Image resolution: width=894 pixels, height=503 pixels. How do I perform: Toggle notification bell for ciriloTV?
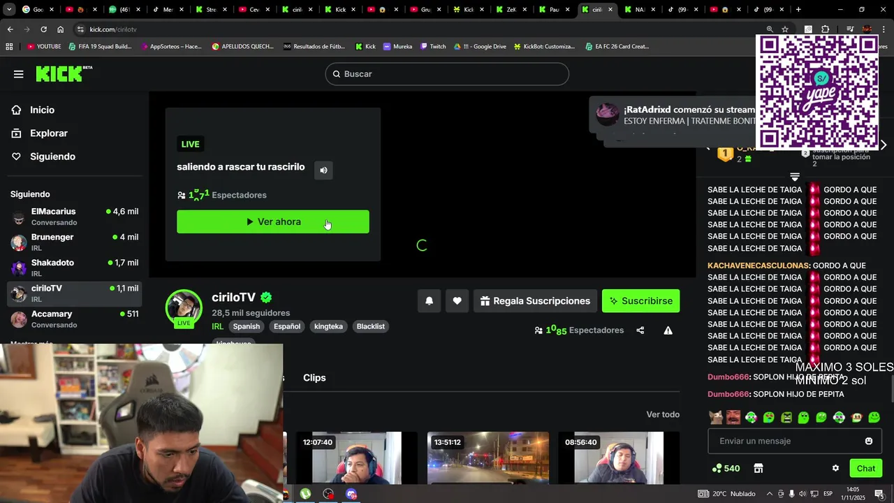click(430, 301)
